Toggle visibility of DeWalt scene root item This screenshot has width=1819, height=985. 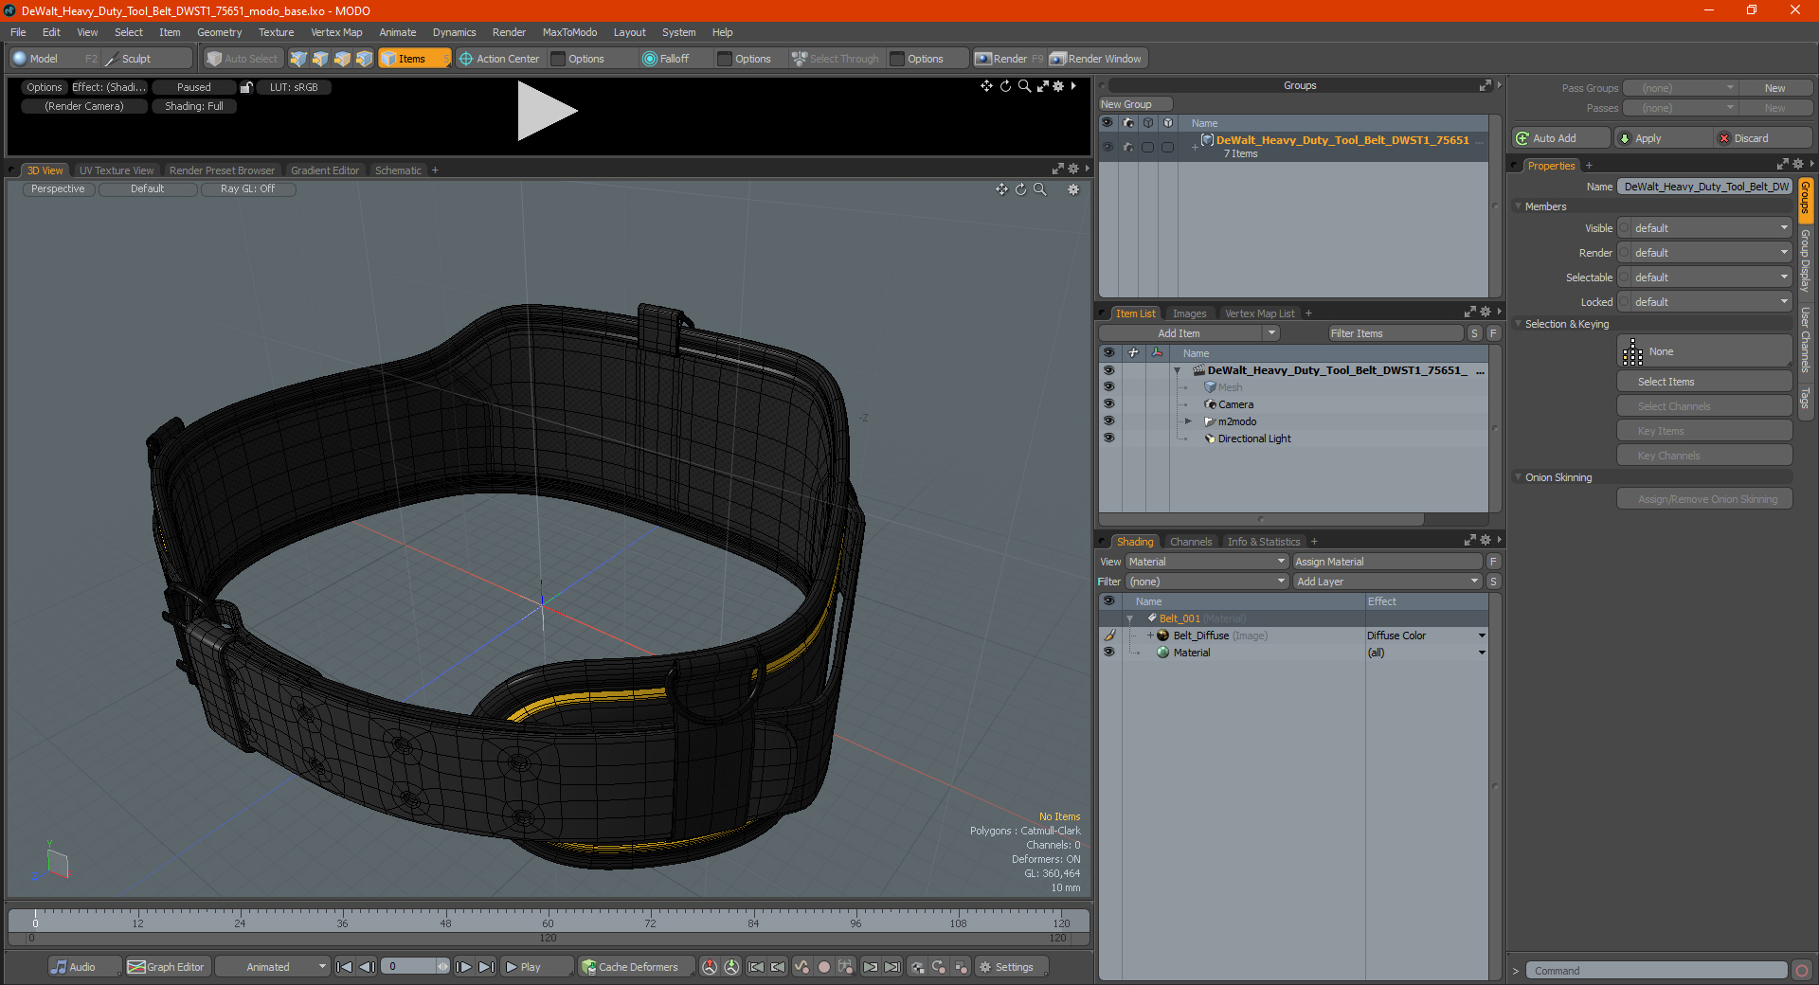1108,370
